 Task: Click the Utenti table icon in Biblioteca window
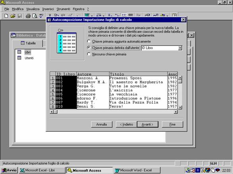pos(19,58)
